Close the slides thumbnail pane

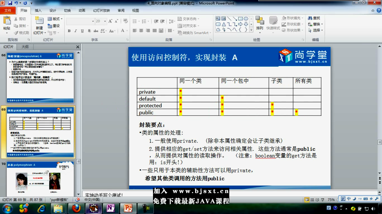tap(78, 47)
